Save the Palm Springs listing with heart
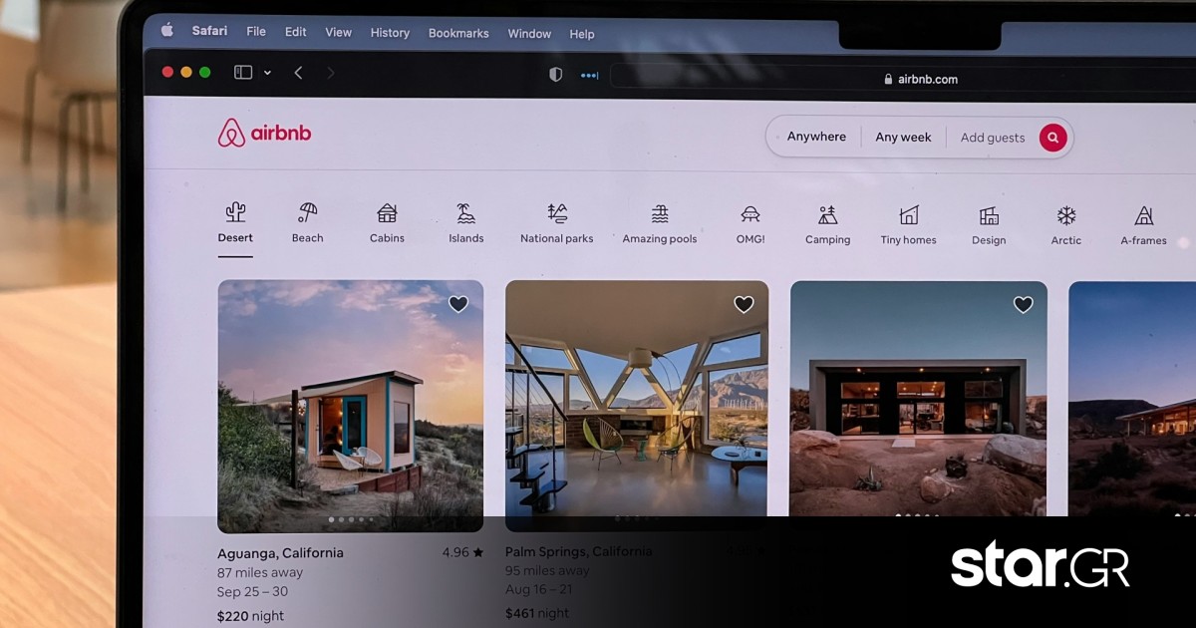 pos(744,304)
